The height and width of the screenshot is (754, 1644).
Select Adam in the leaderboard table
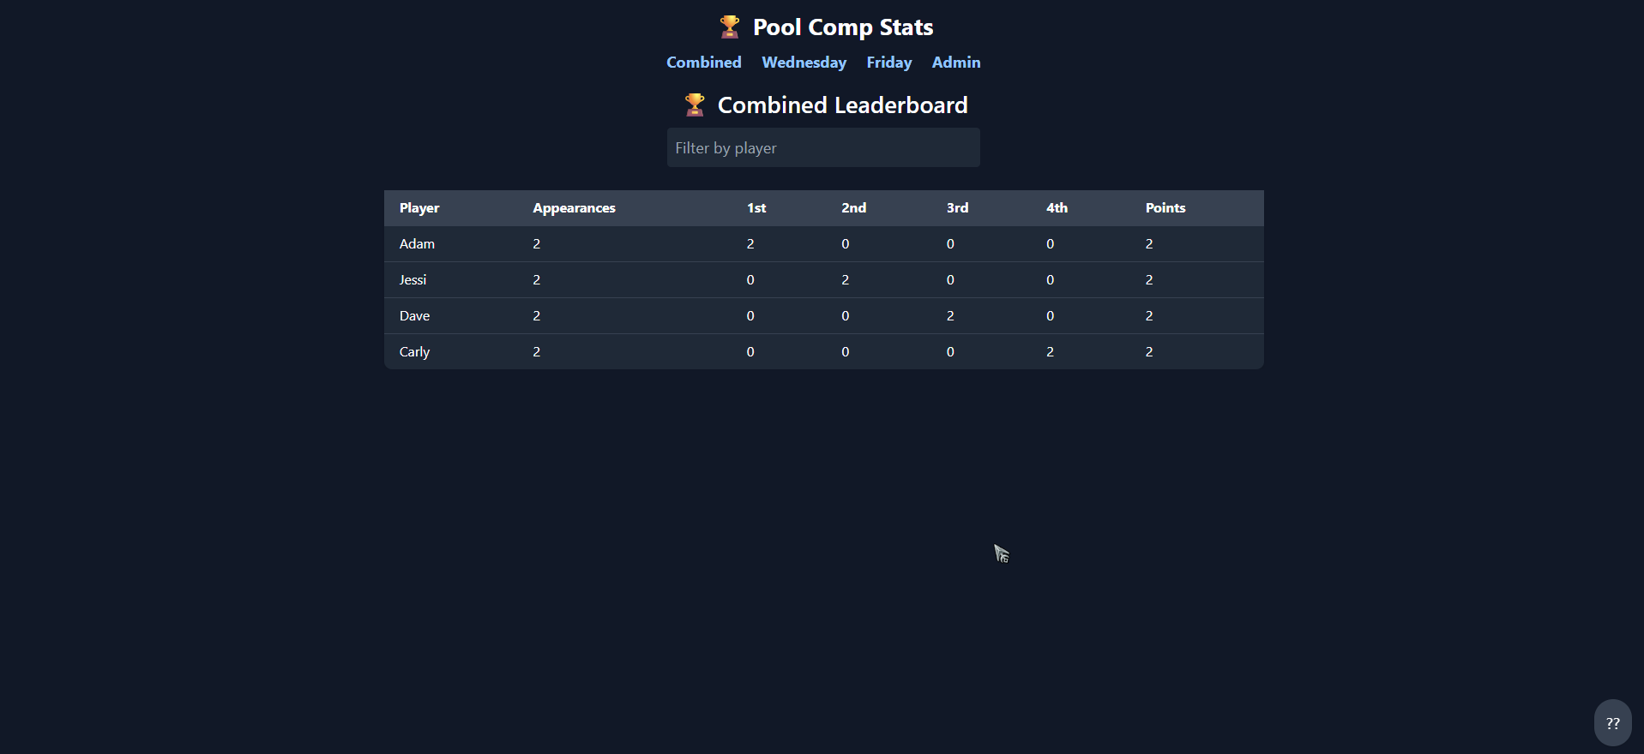417,244
